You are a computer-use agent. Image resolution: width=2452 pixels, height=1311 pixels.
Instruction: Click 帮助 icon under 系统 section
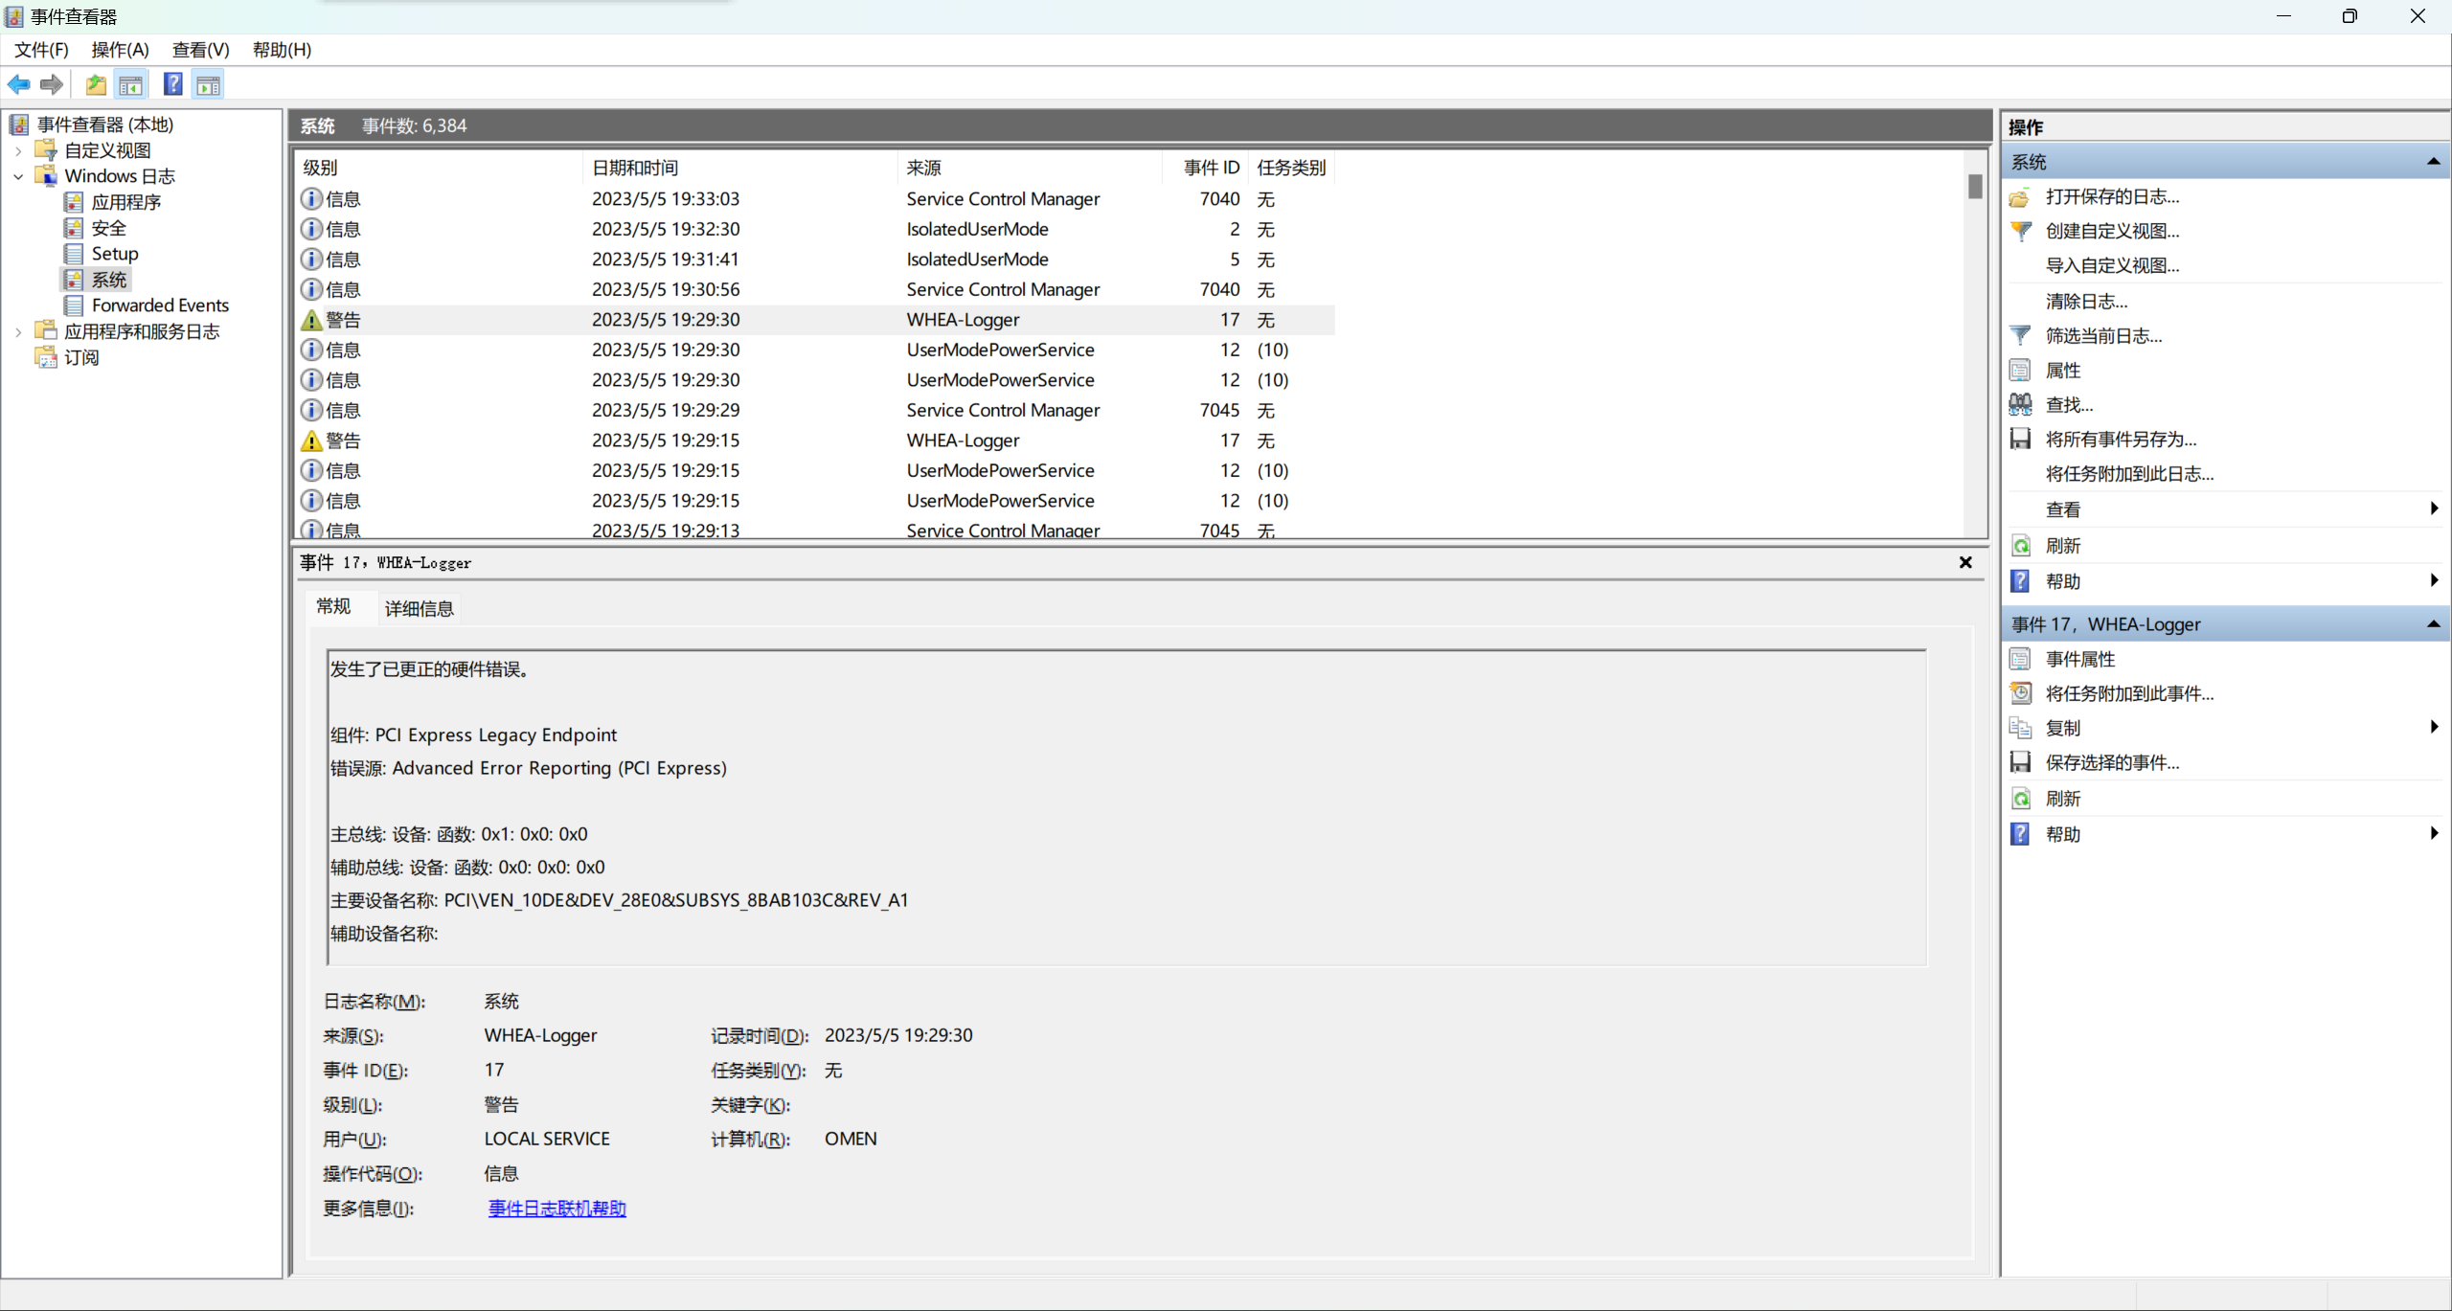pyautogui.click(x=2020, y=581)
